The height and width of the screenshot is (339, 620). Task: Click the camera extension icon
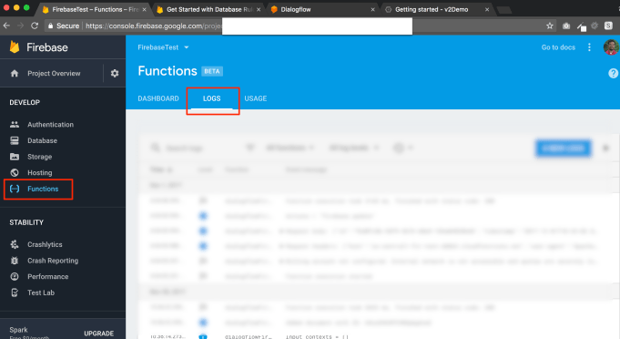[x=566, y=26]
